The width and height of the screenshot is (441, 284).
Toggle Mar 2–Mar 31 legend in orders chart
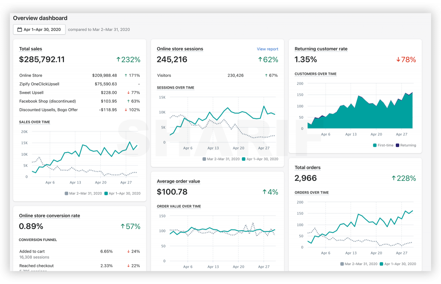coord(342,264)
